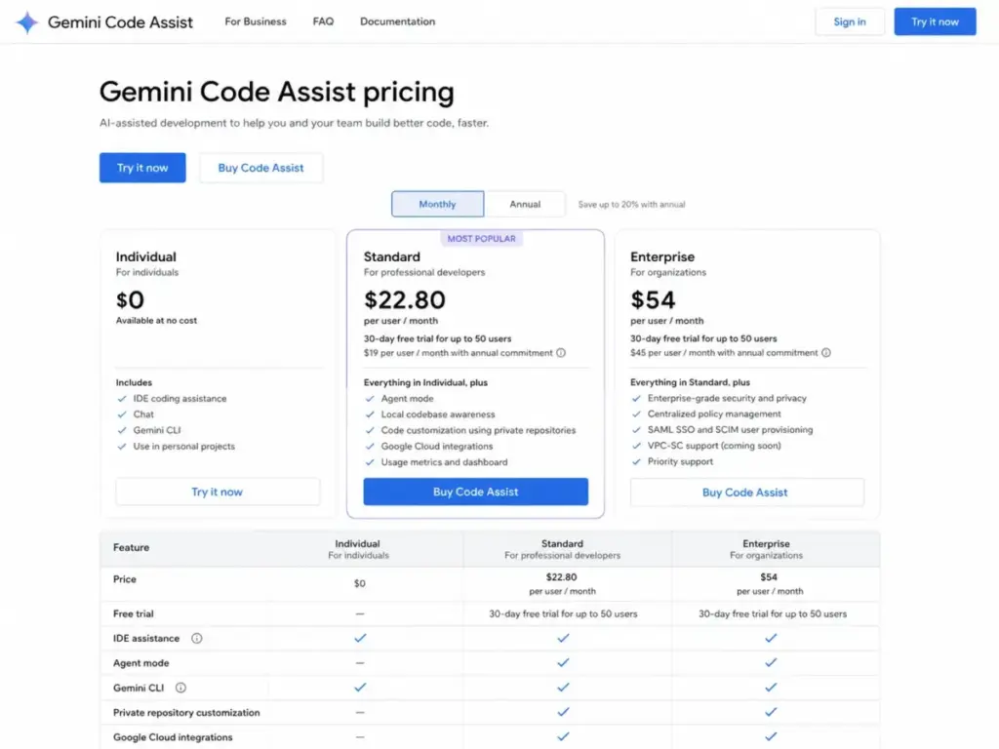The height and width of the screenshot is (749, 999).
Task: Click the $54 price in Enterprise card
Action: click(653, 300)
